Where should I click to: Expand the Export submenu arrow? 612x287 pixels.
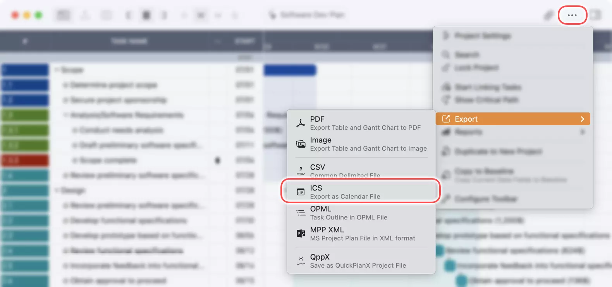point(582,119)
